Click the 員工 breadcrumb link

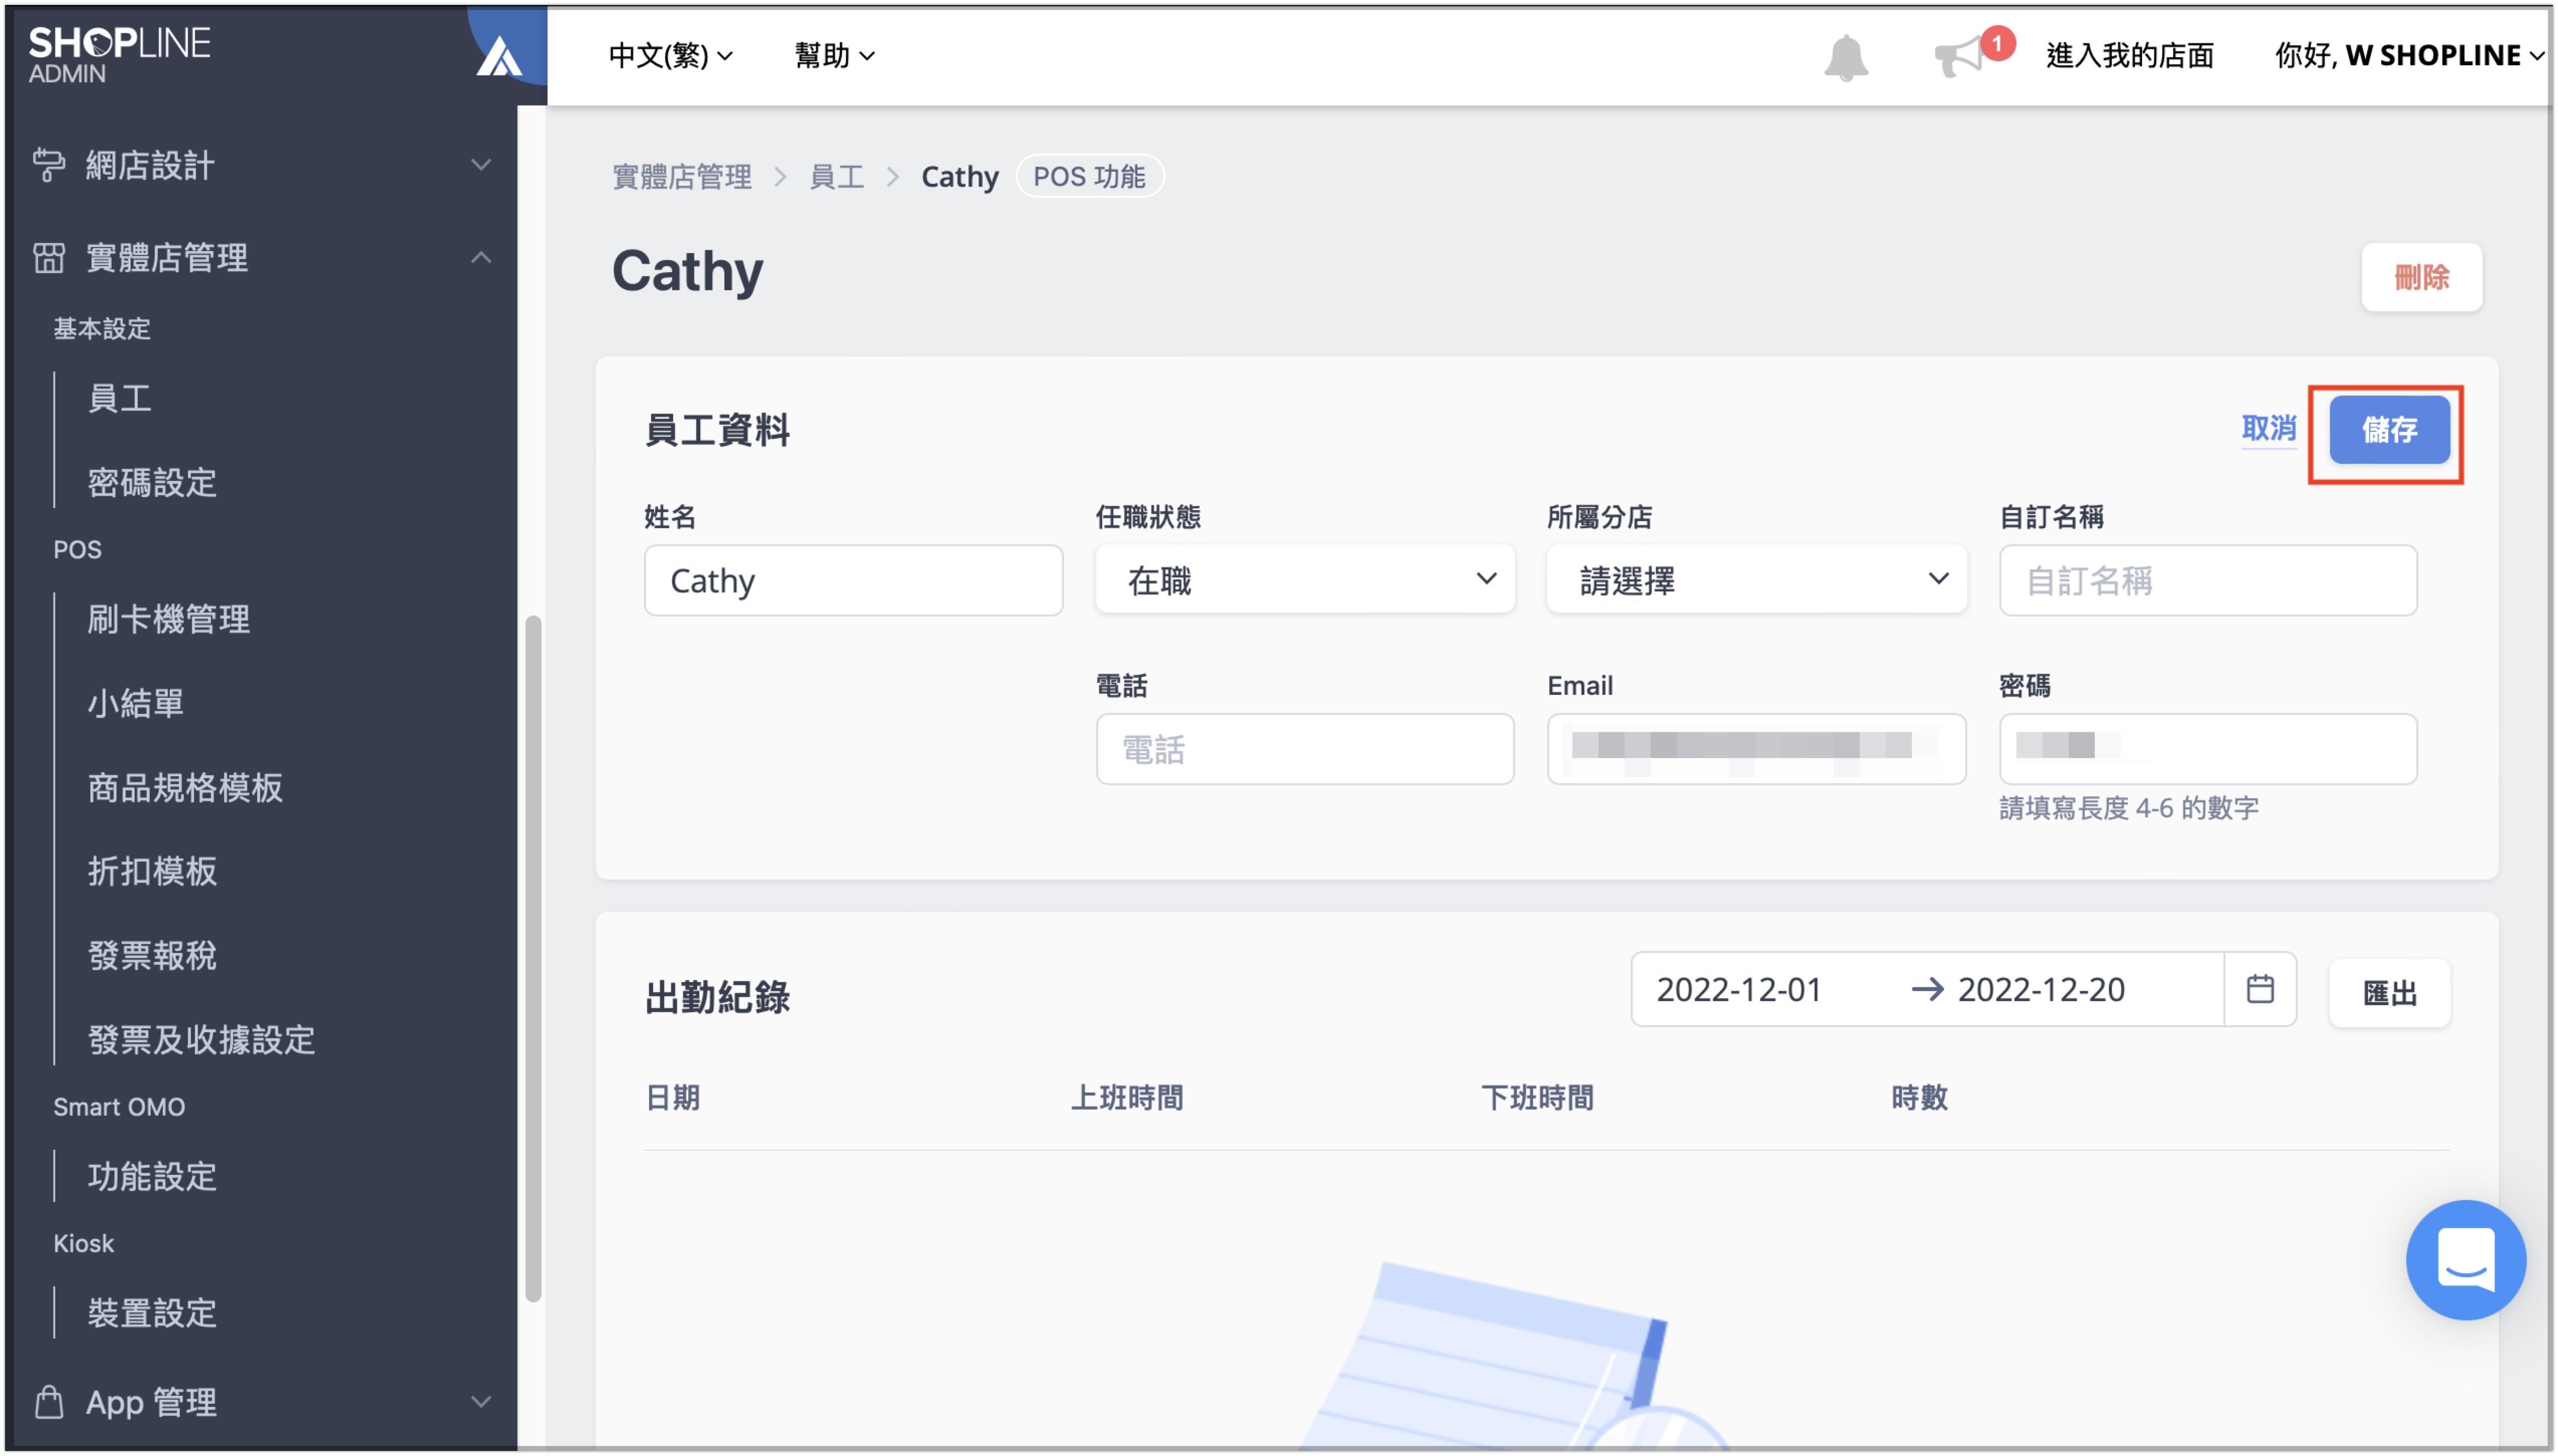836,177
